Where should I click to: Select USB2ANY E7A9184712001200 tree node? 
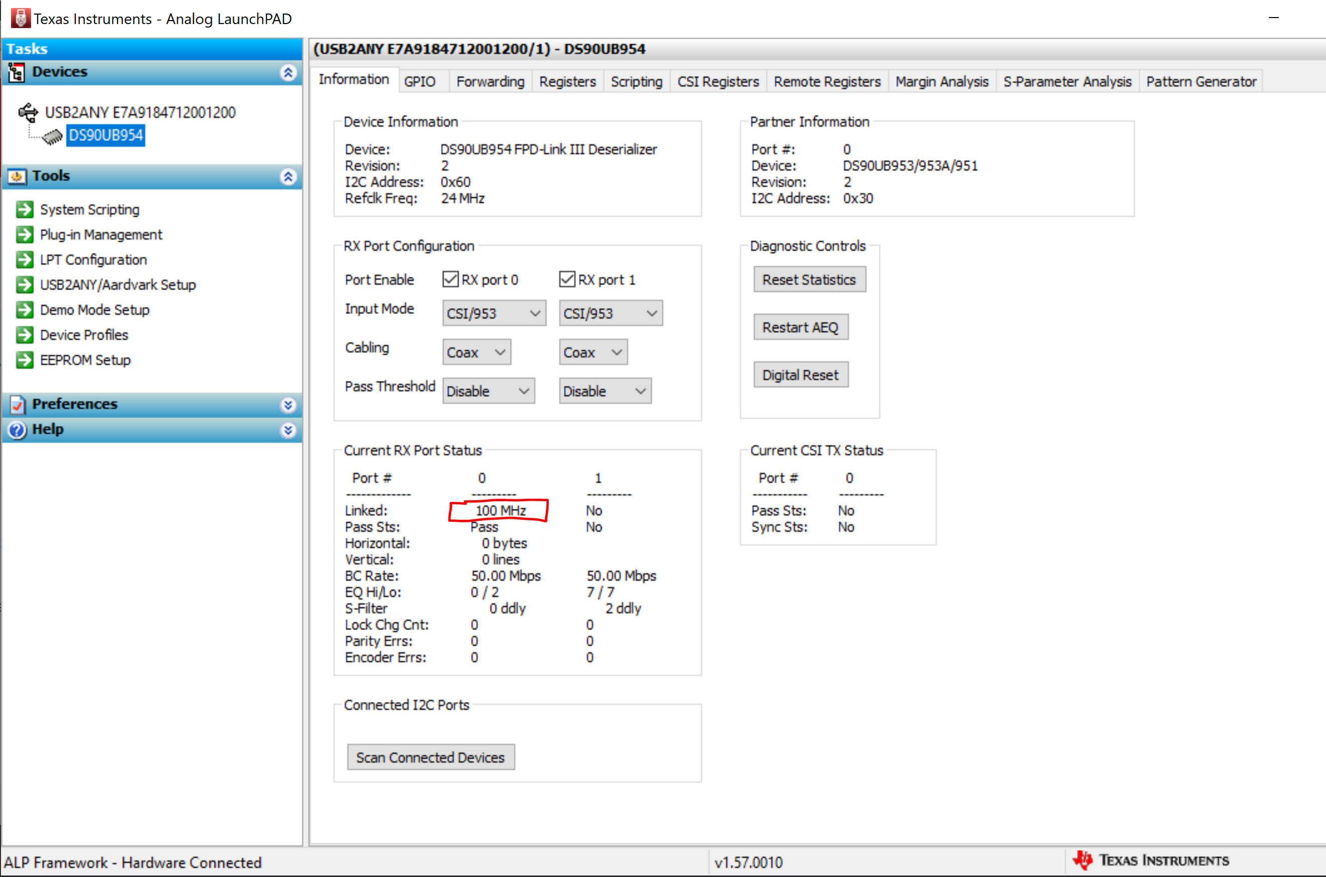pyautogui.click(x=140, y=112)
